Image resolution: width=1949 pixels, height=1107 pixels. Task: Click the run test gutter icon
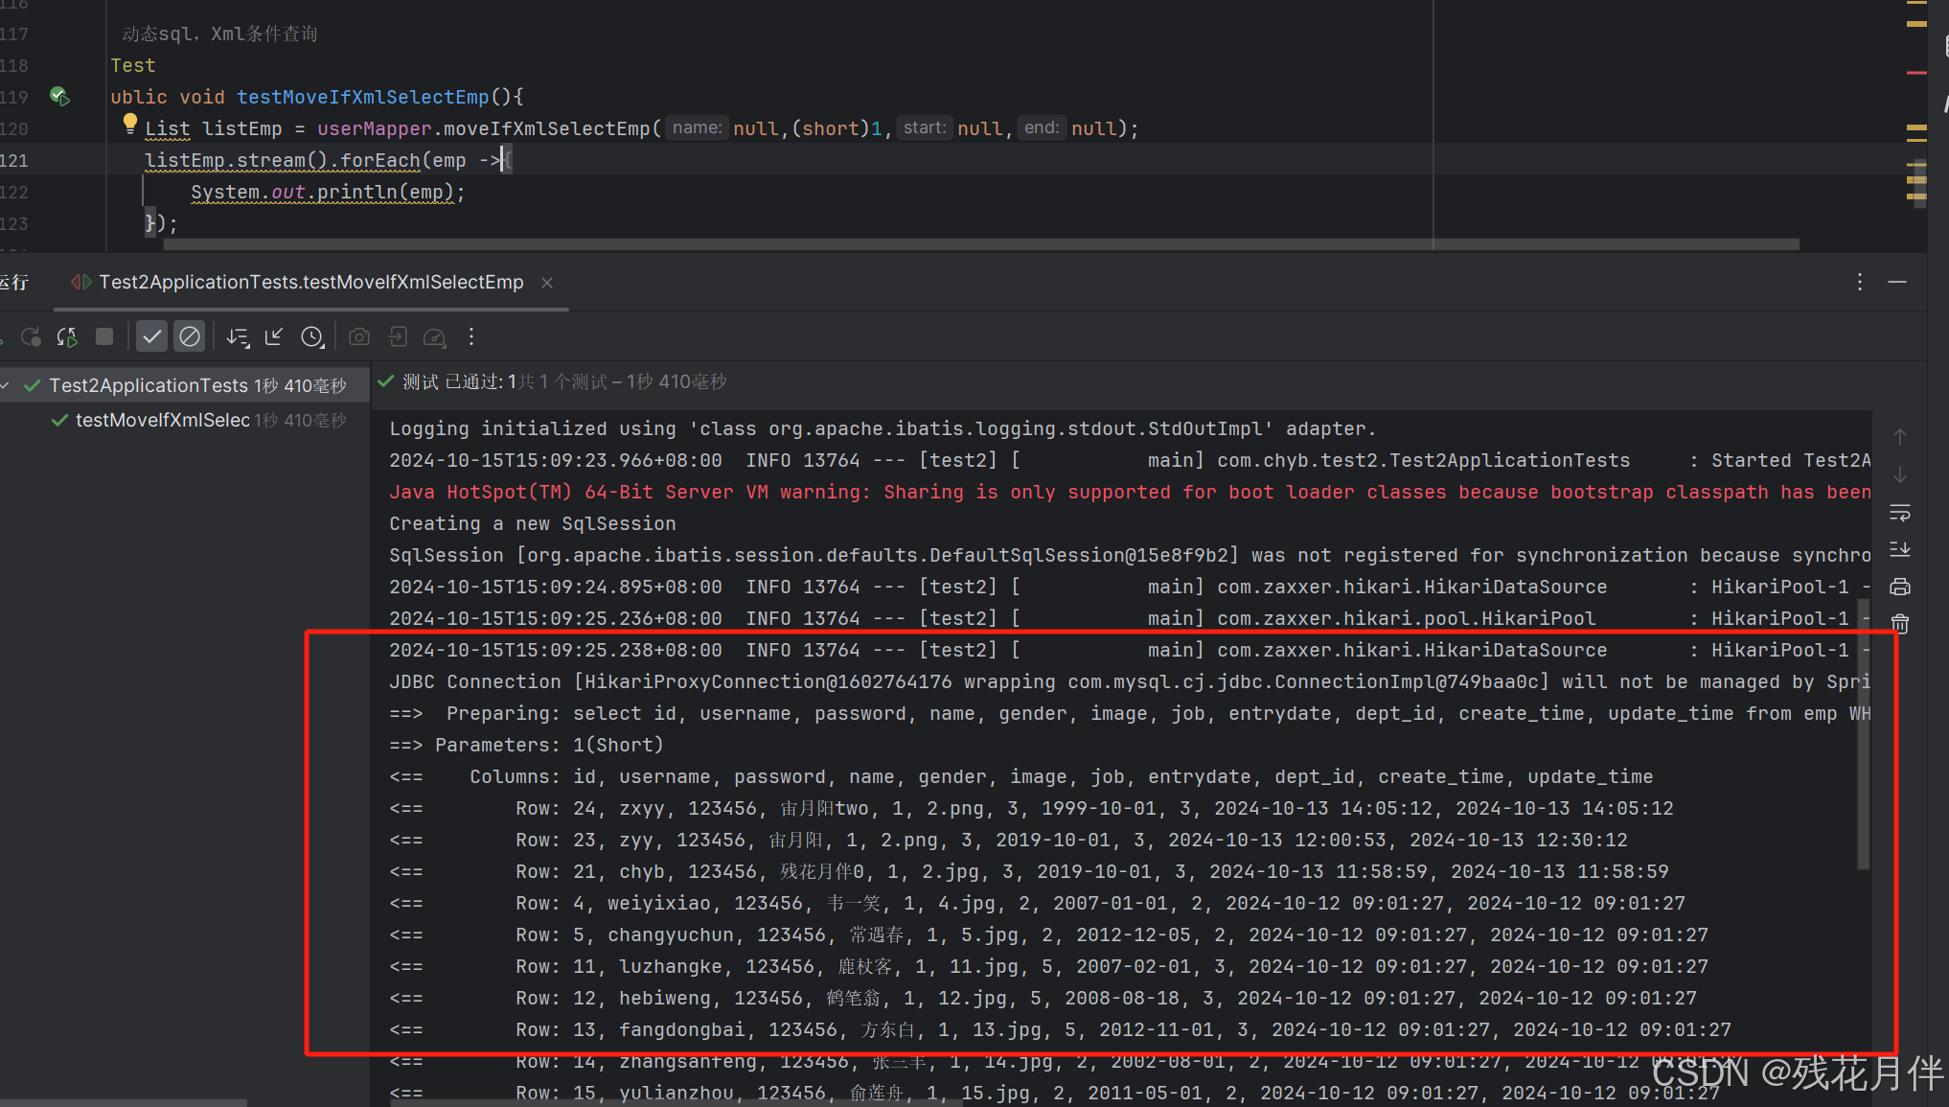pos(59,97)
